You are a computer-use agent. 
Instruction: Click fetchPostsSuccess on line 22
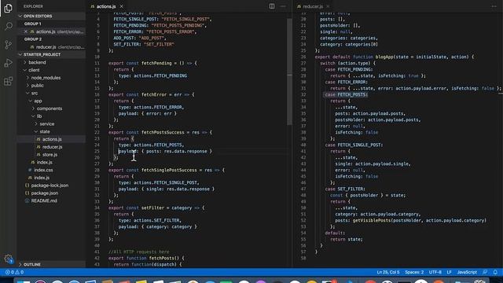(163, 132)
